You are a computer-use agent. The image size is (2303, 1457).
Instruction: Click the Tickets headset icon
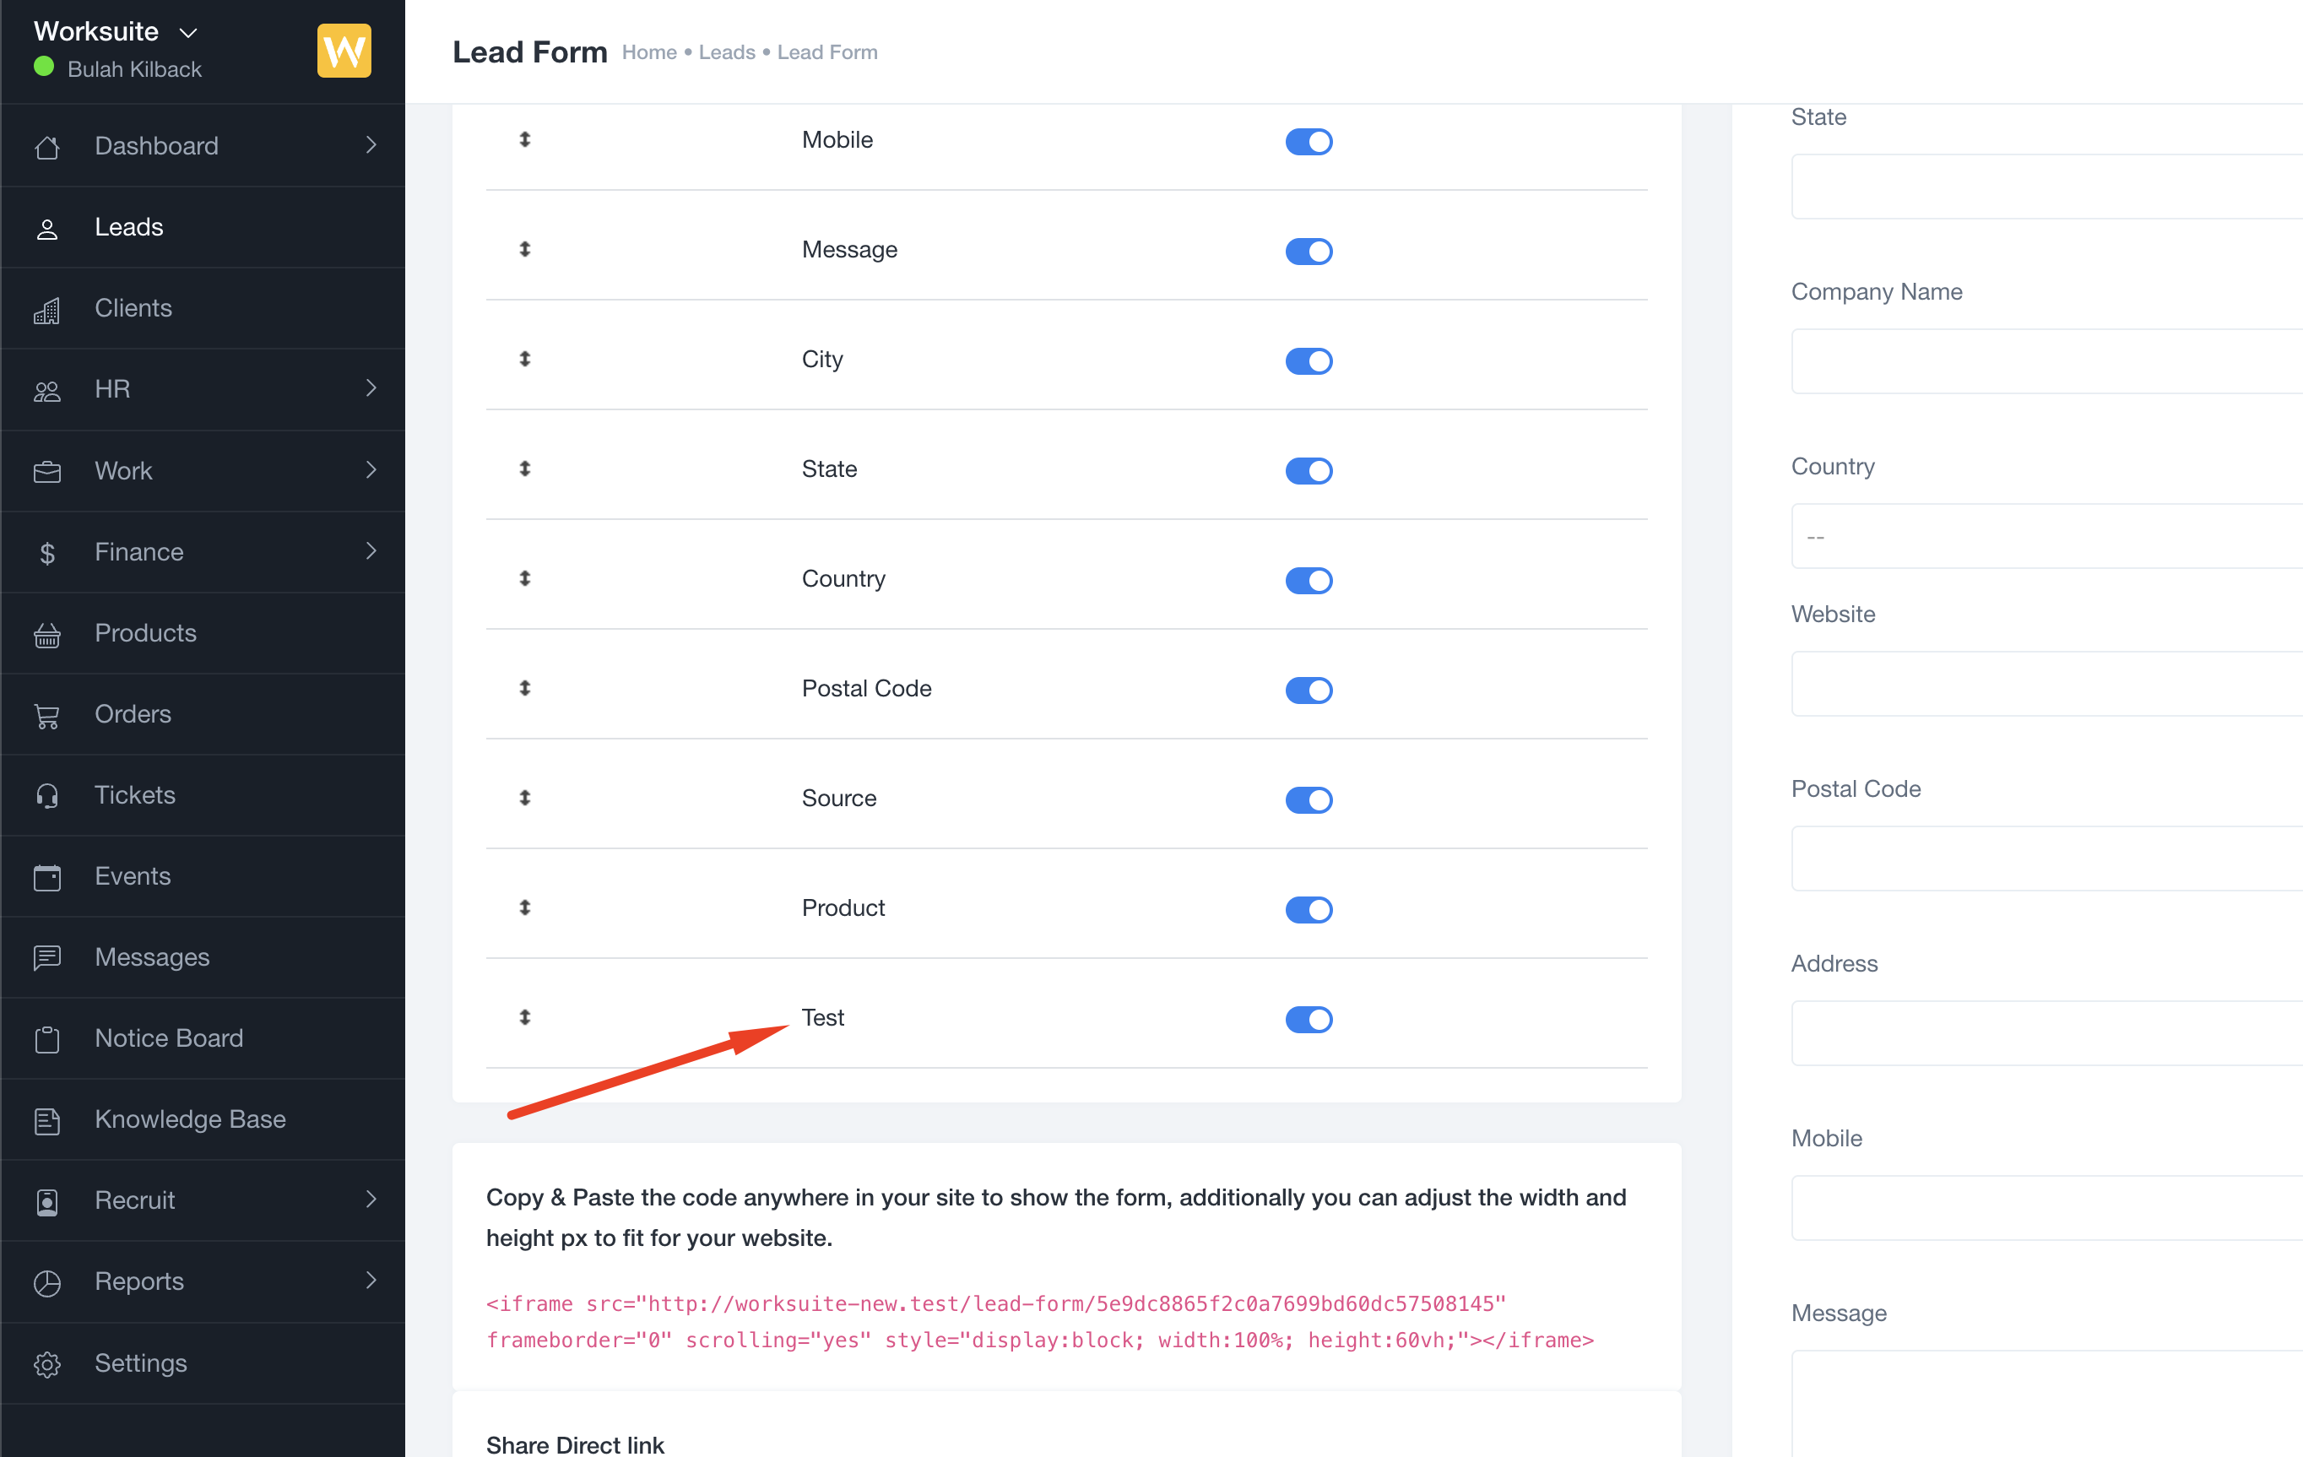click(x=47, y=795)
